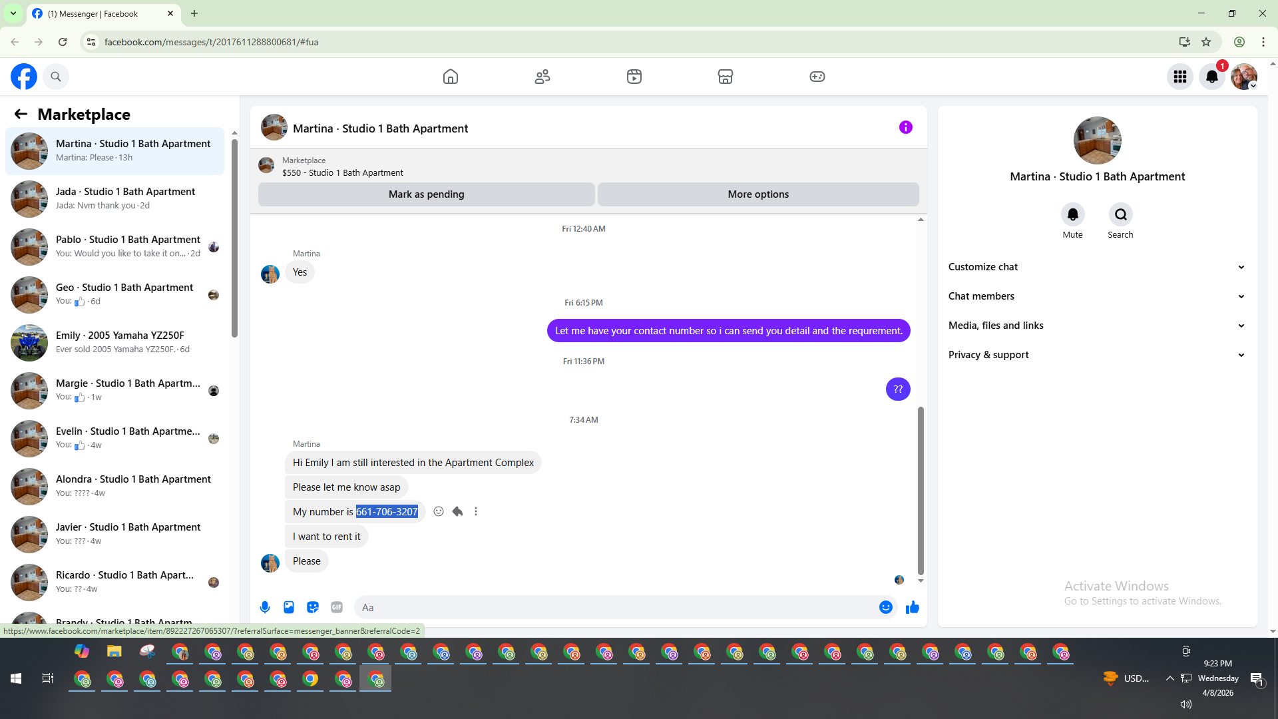The width and height of the screenshot is (1278, 719).
Task: Expand Chat members section
Action: coord(1096,296)
